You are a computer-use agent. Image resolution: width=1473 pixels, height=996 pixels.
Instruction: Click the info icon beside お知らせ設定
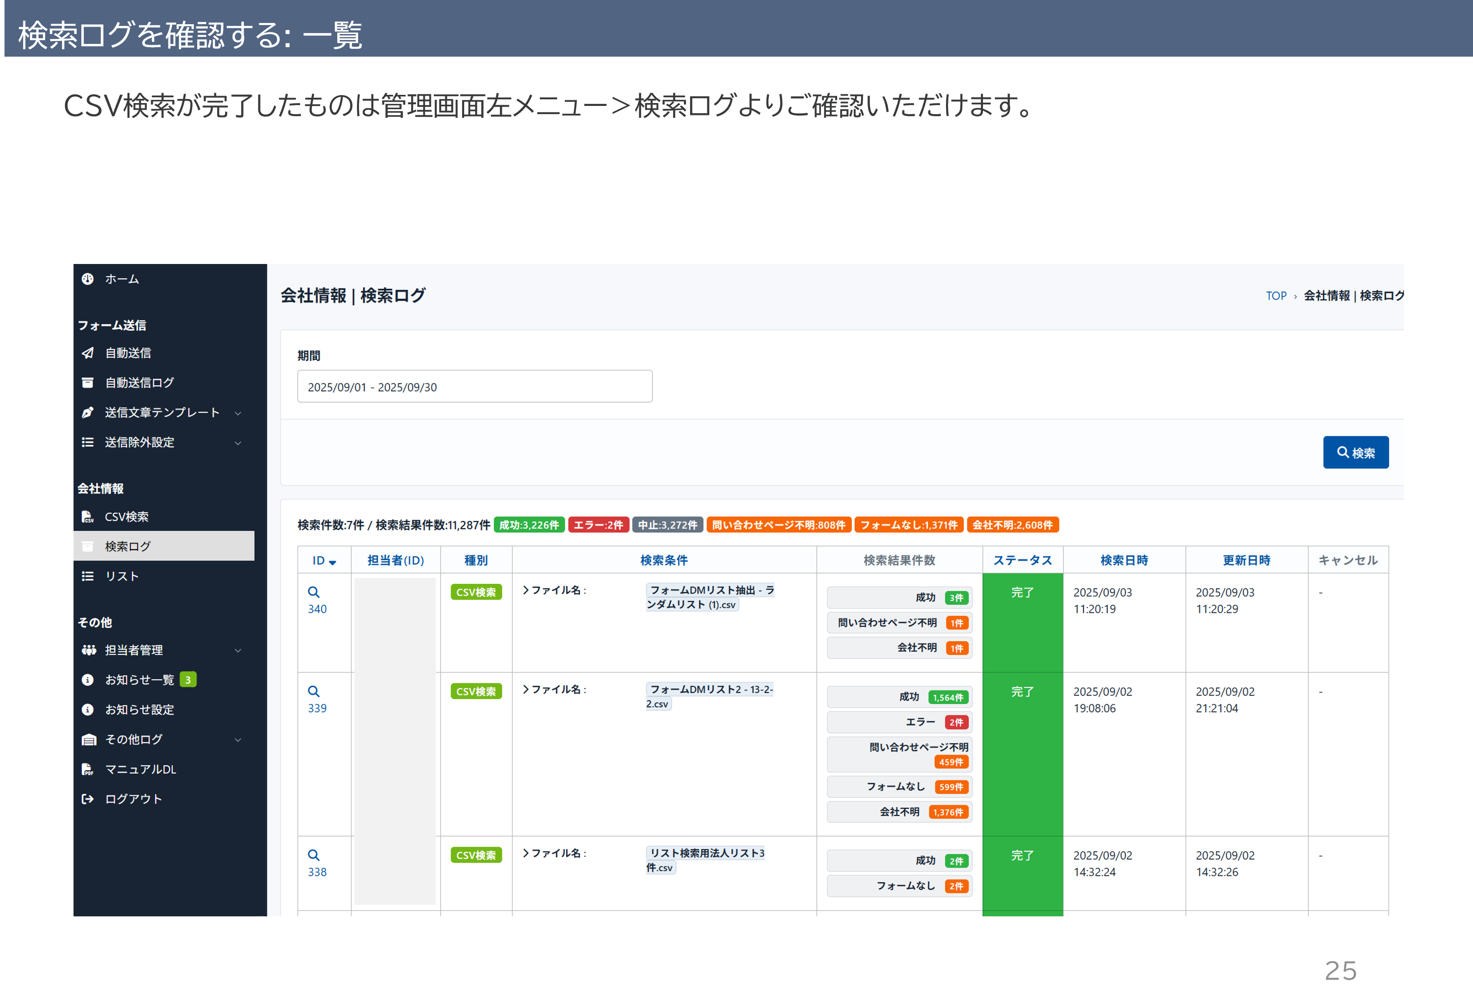pyautogui.click(x=87, y=709)
